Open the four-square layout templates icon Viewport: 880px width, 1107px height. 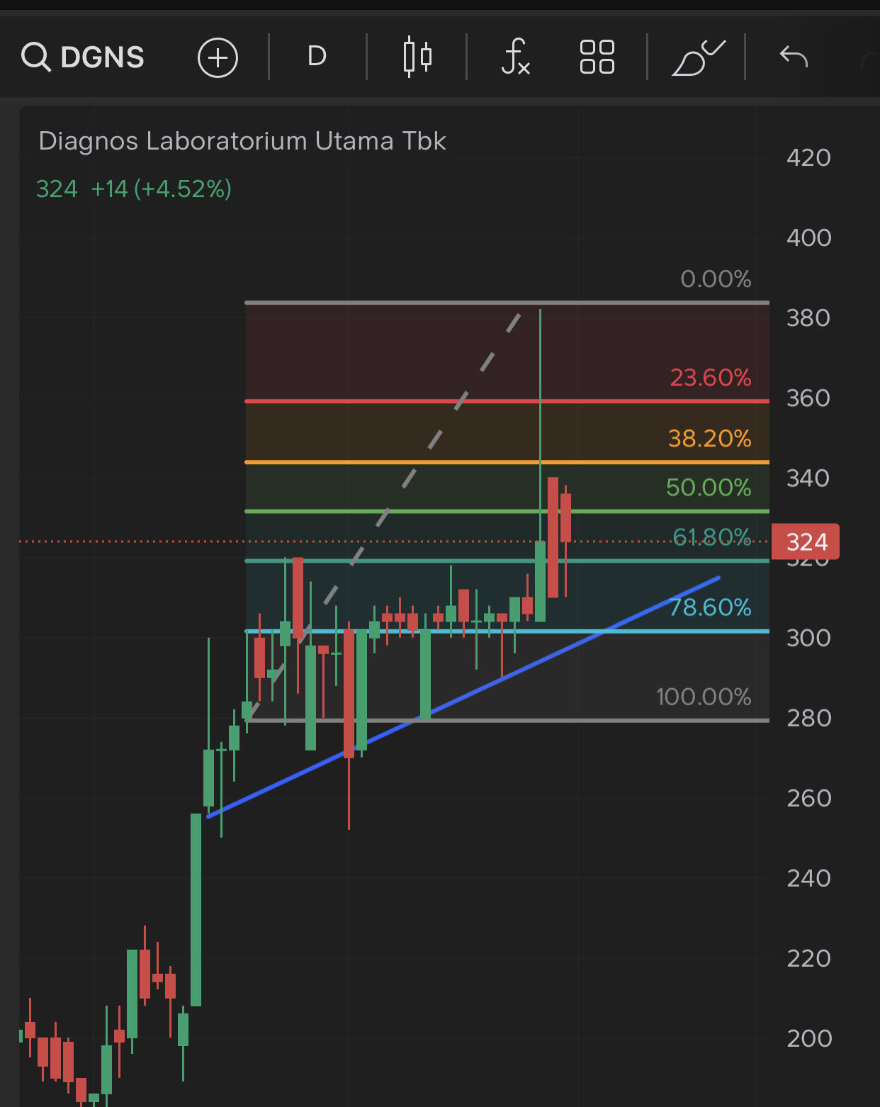coord(597,57)
